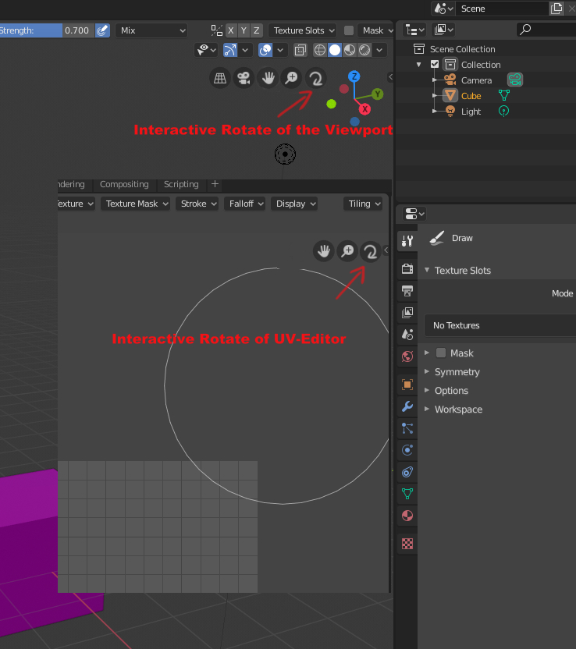Viewport: 576px width, 649px height.
Task: Switch to Solid viewport shading
Action: [335, 50]
